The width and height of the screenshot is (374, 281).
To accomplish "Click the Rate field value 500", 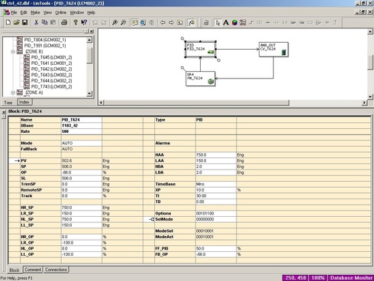I will coord(82,131).
